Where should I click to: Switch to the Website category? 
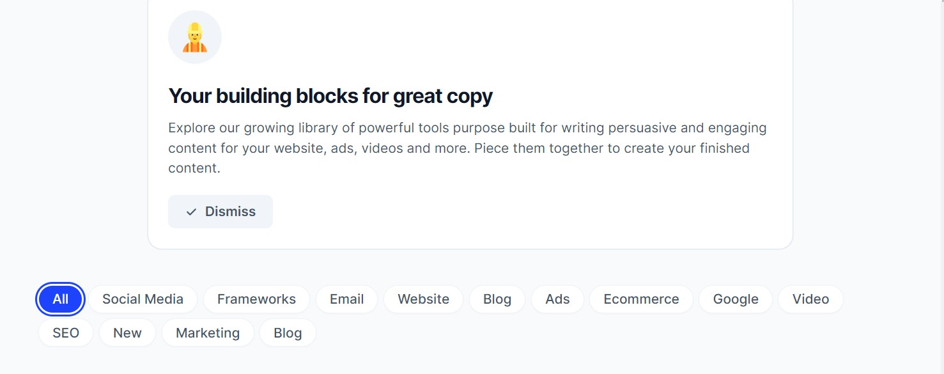pyautogui.click(x=423, y=299)
